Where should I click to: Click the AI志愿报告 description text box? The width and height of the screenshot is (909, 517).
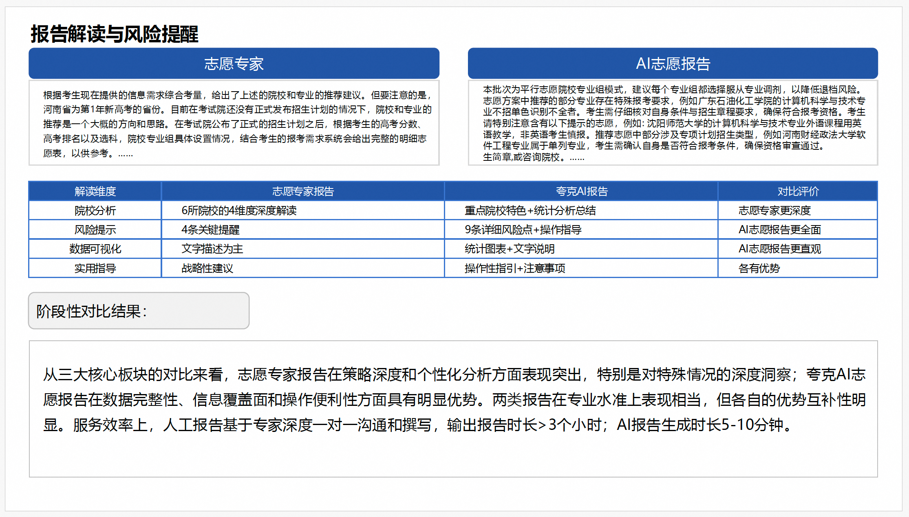(x=673, y=123)
